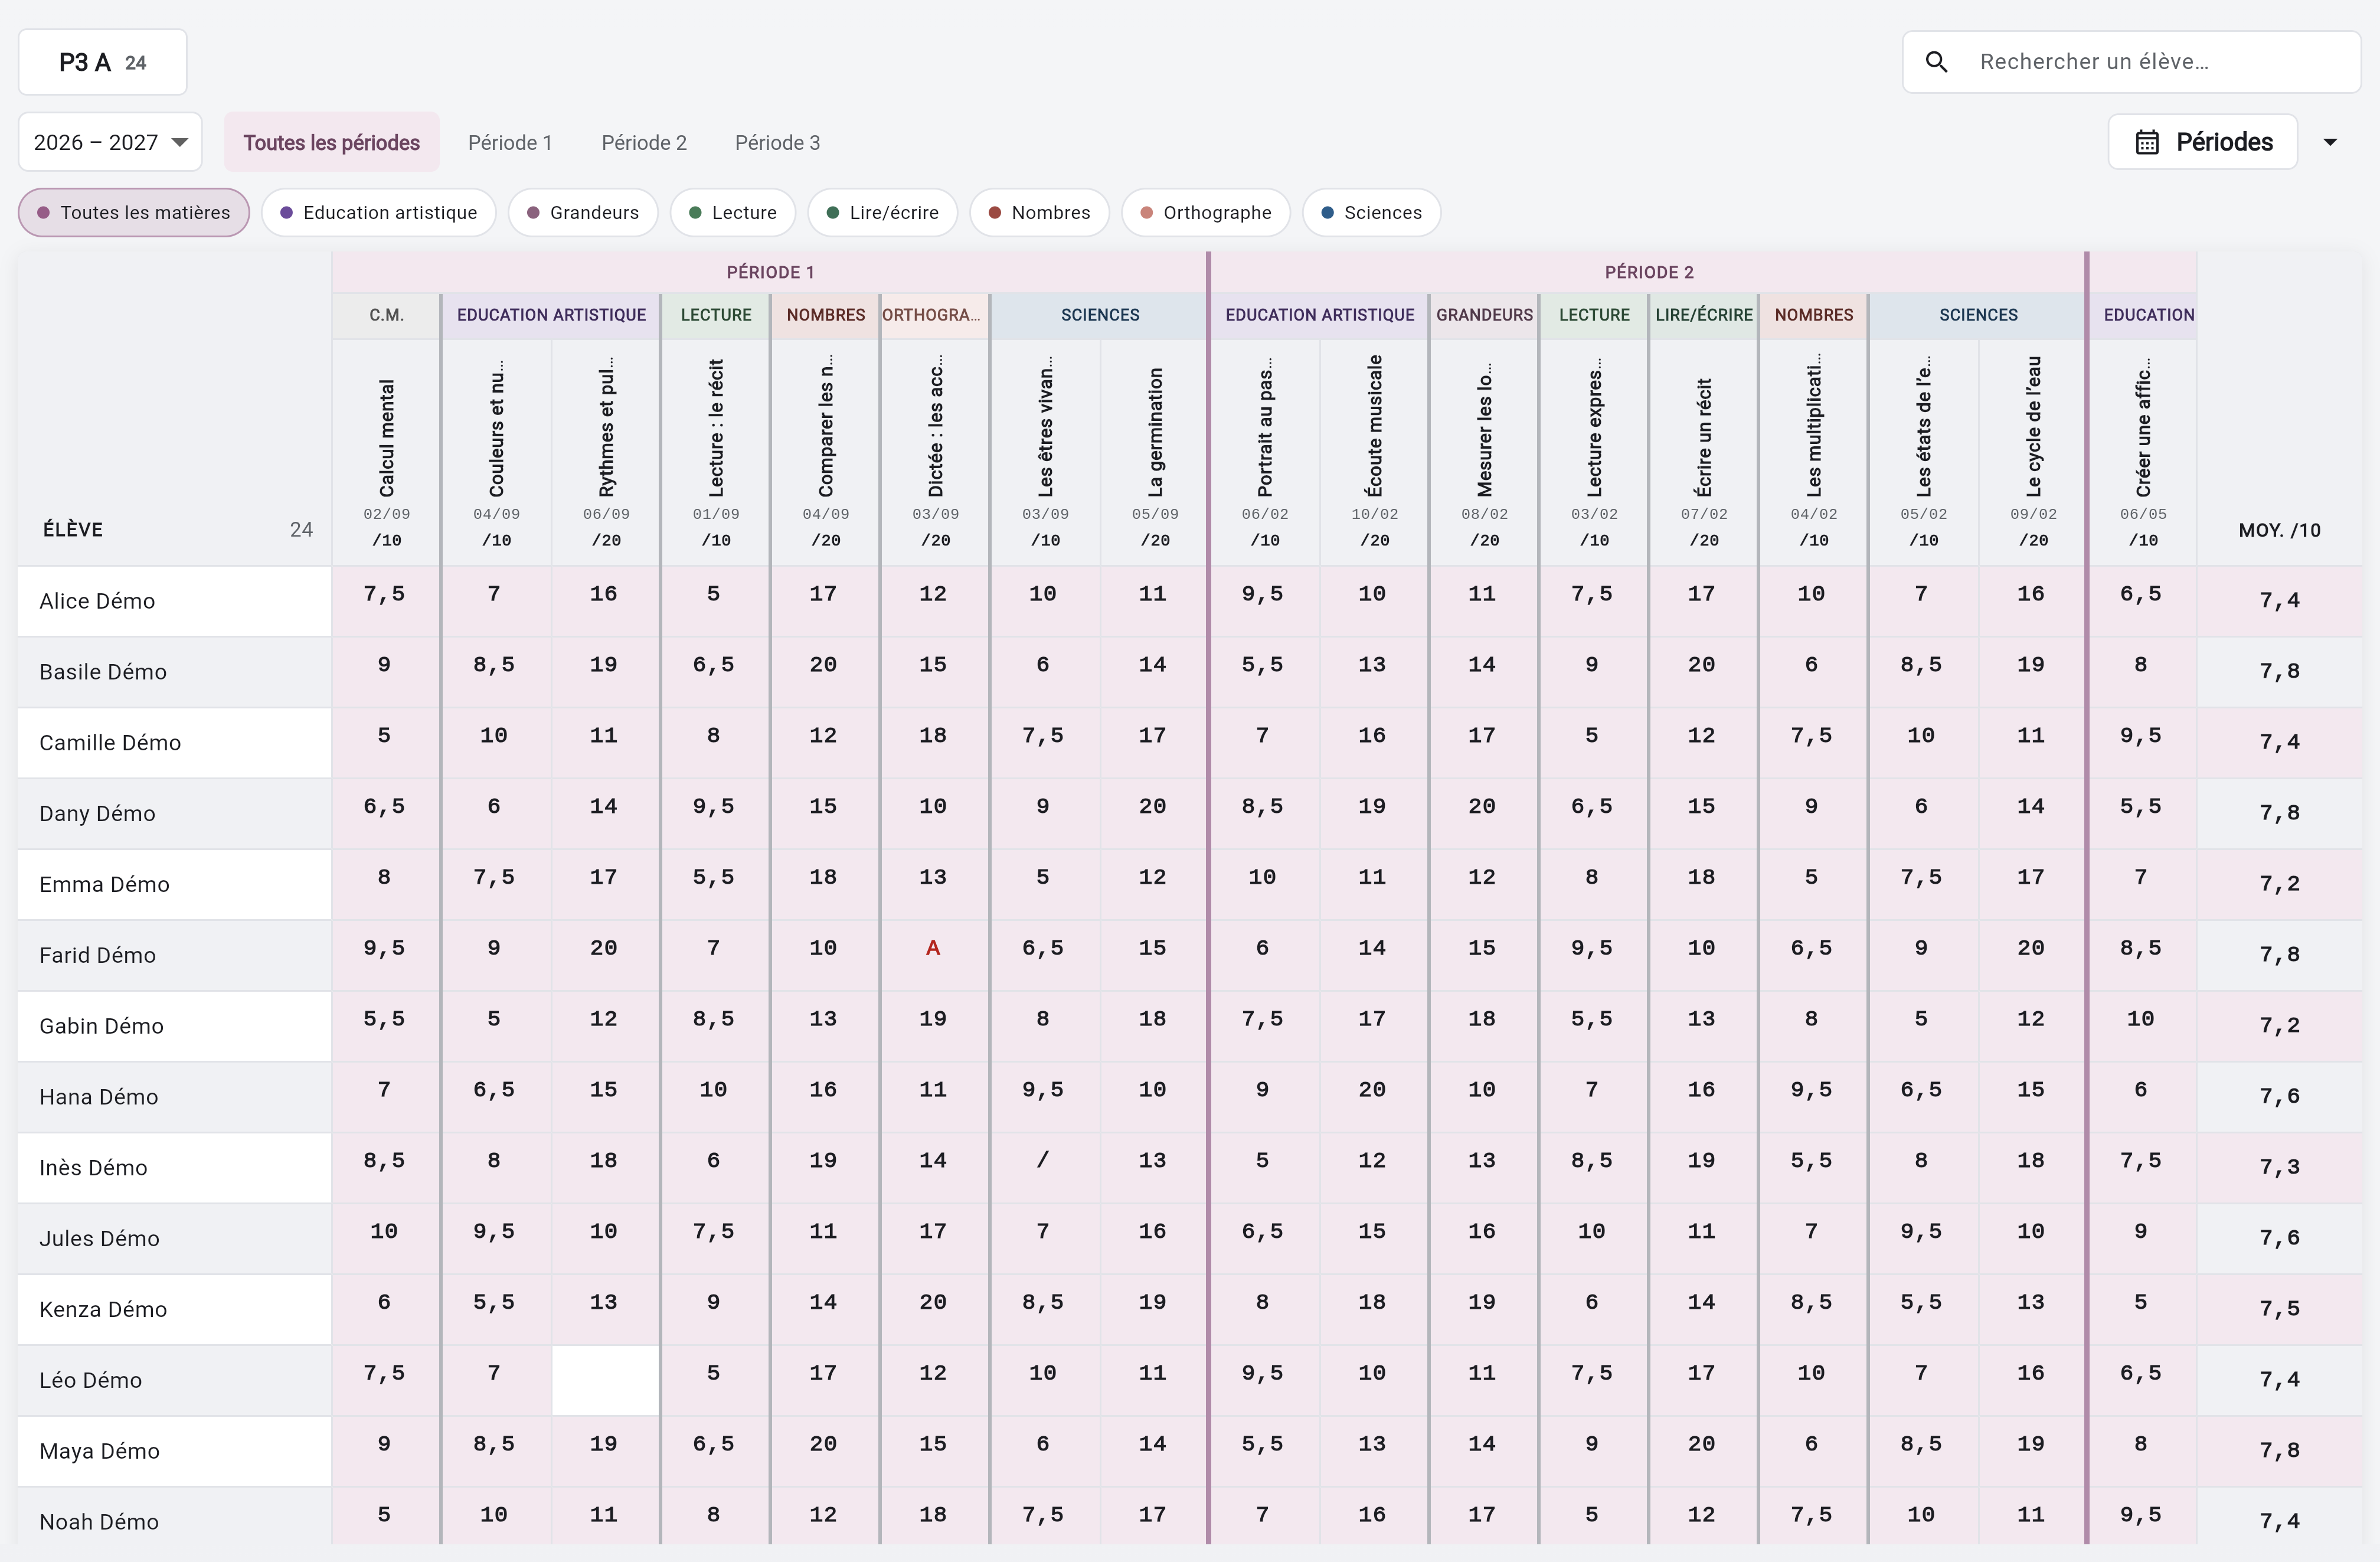
Task: Click the Couleurs et nu... column header
Action: [496, 452]
